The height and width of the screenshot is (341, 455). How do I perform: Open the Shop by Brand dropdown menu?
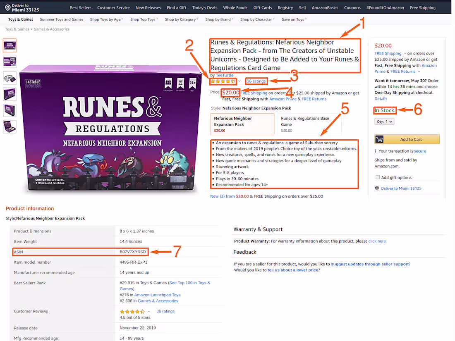pyautogui.click(x=220, y=19)
